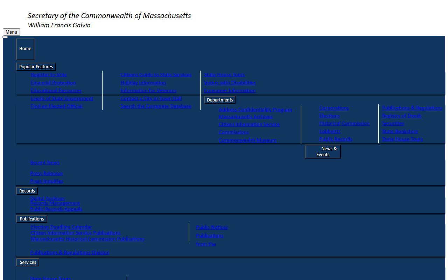448x280 pixels.
Task: View the Election Deadline Calendar link
Action: tap(61, 227)
